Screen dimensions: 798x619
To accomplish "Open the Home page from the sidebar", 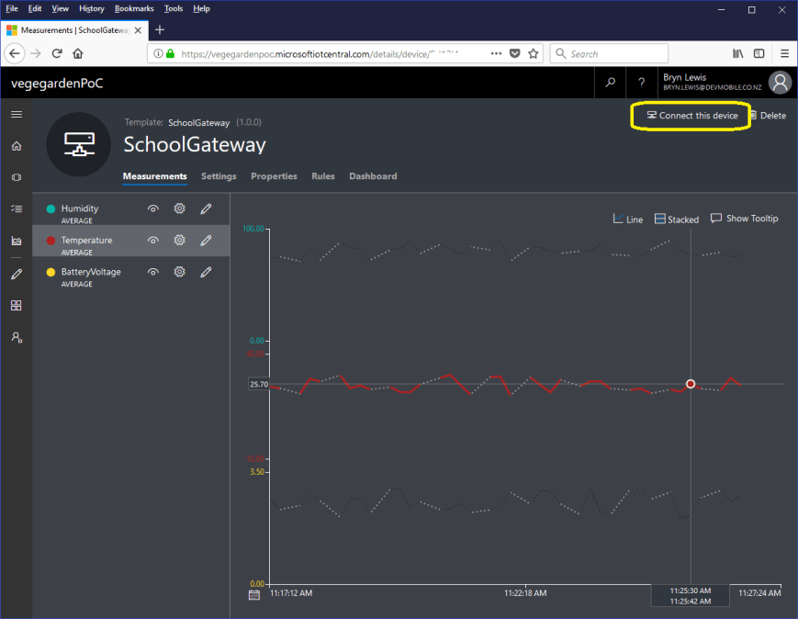I will tap(16, 145).
